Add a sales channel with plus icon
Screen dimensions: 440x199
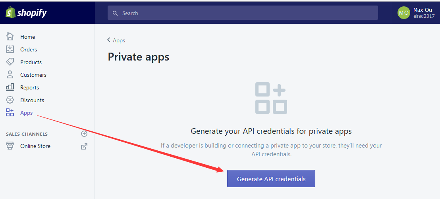(84, 134)
